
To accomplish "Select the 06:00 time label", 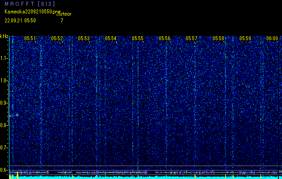I will click(272, 38).
